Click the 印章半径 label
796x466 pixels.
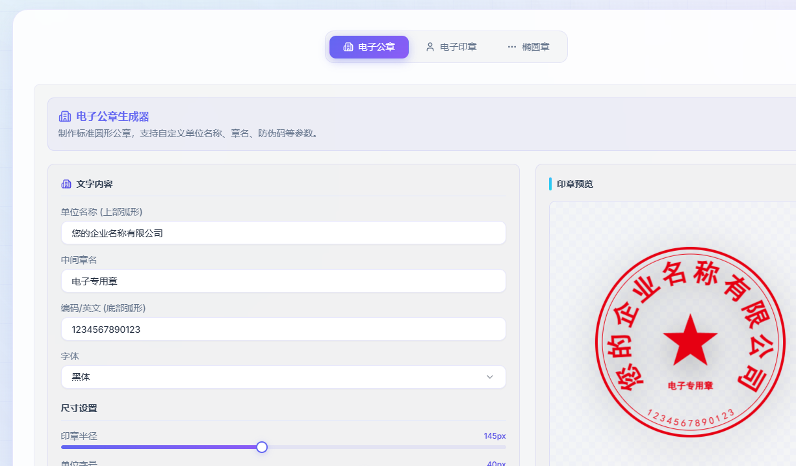point(79,436)
